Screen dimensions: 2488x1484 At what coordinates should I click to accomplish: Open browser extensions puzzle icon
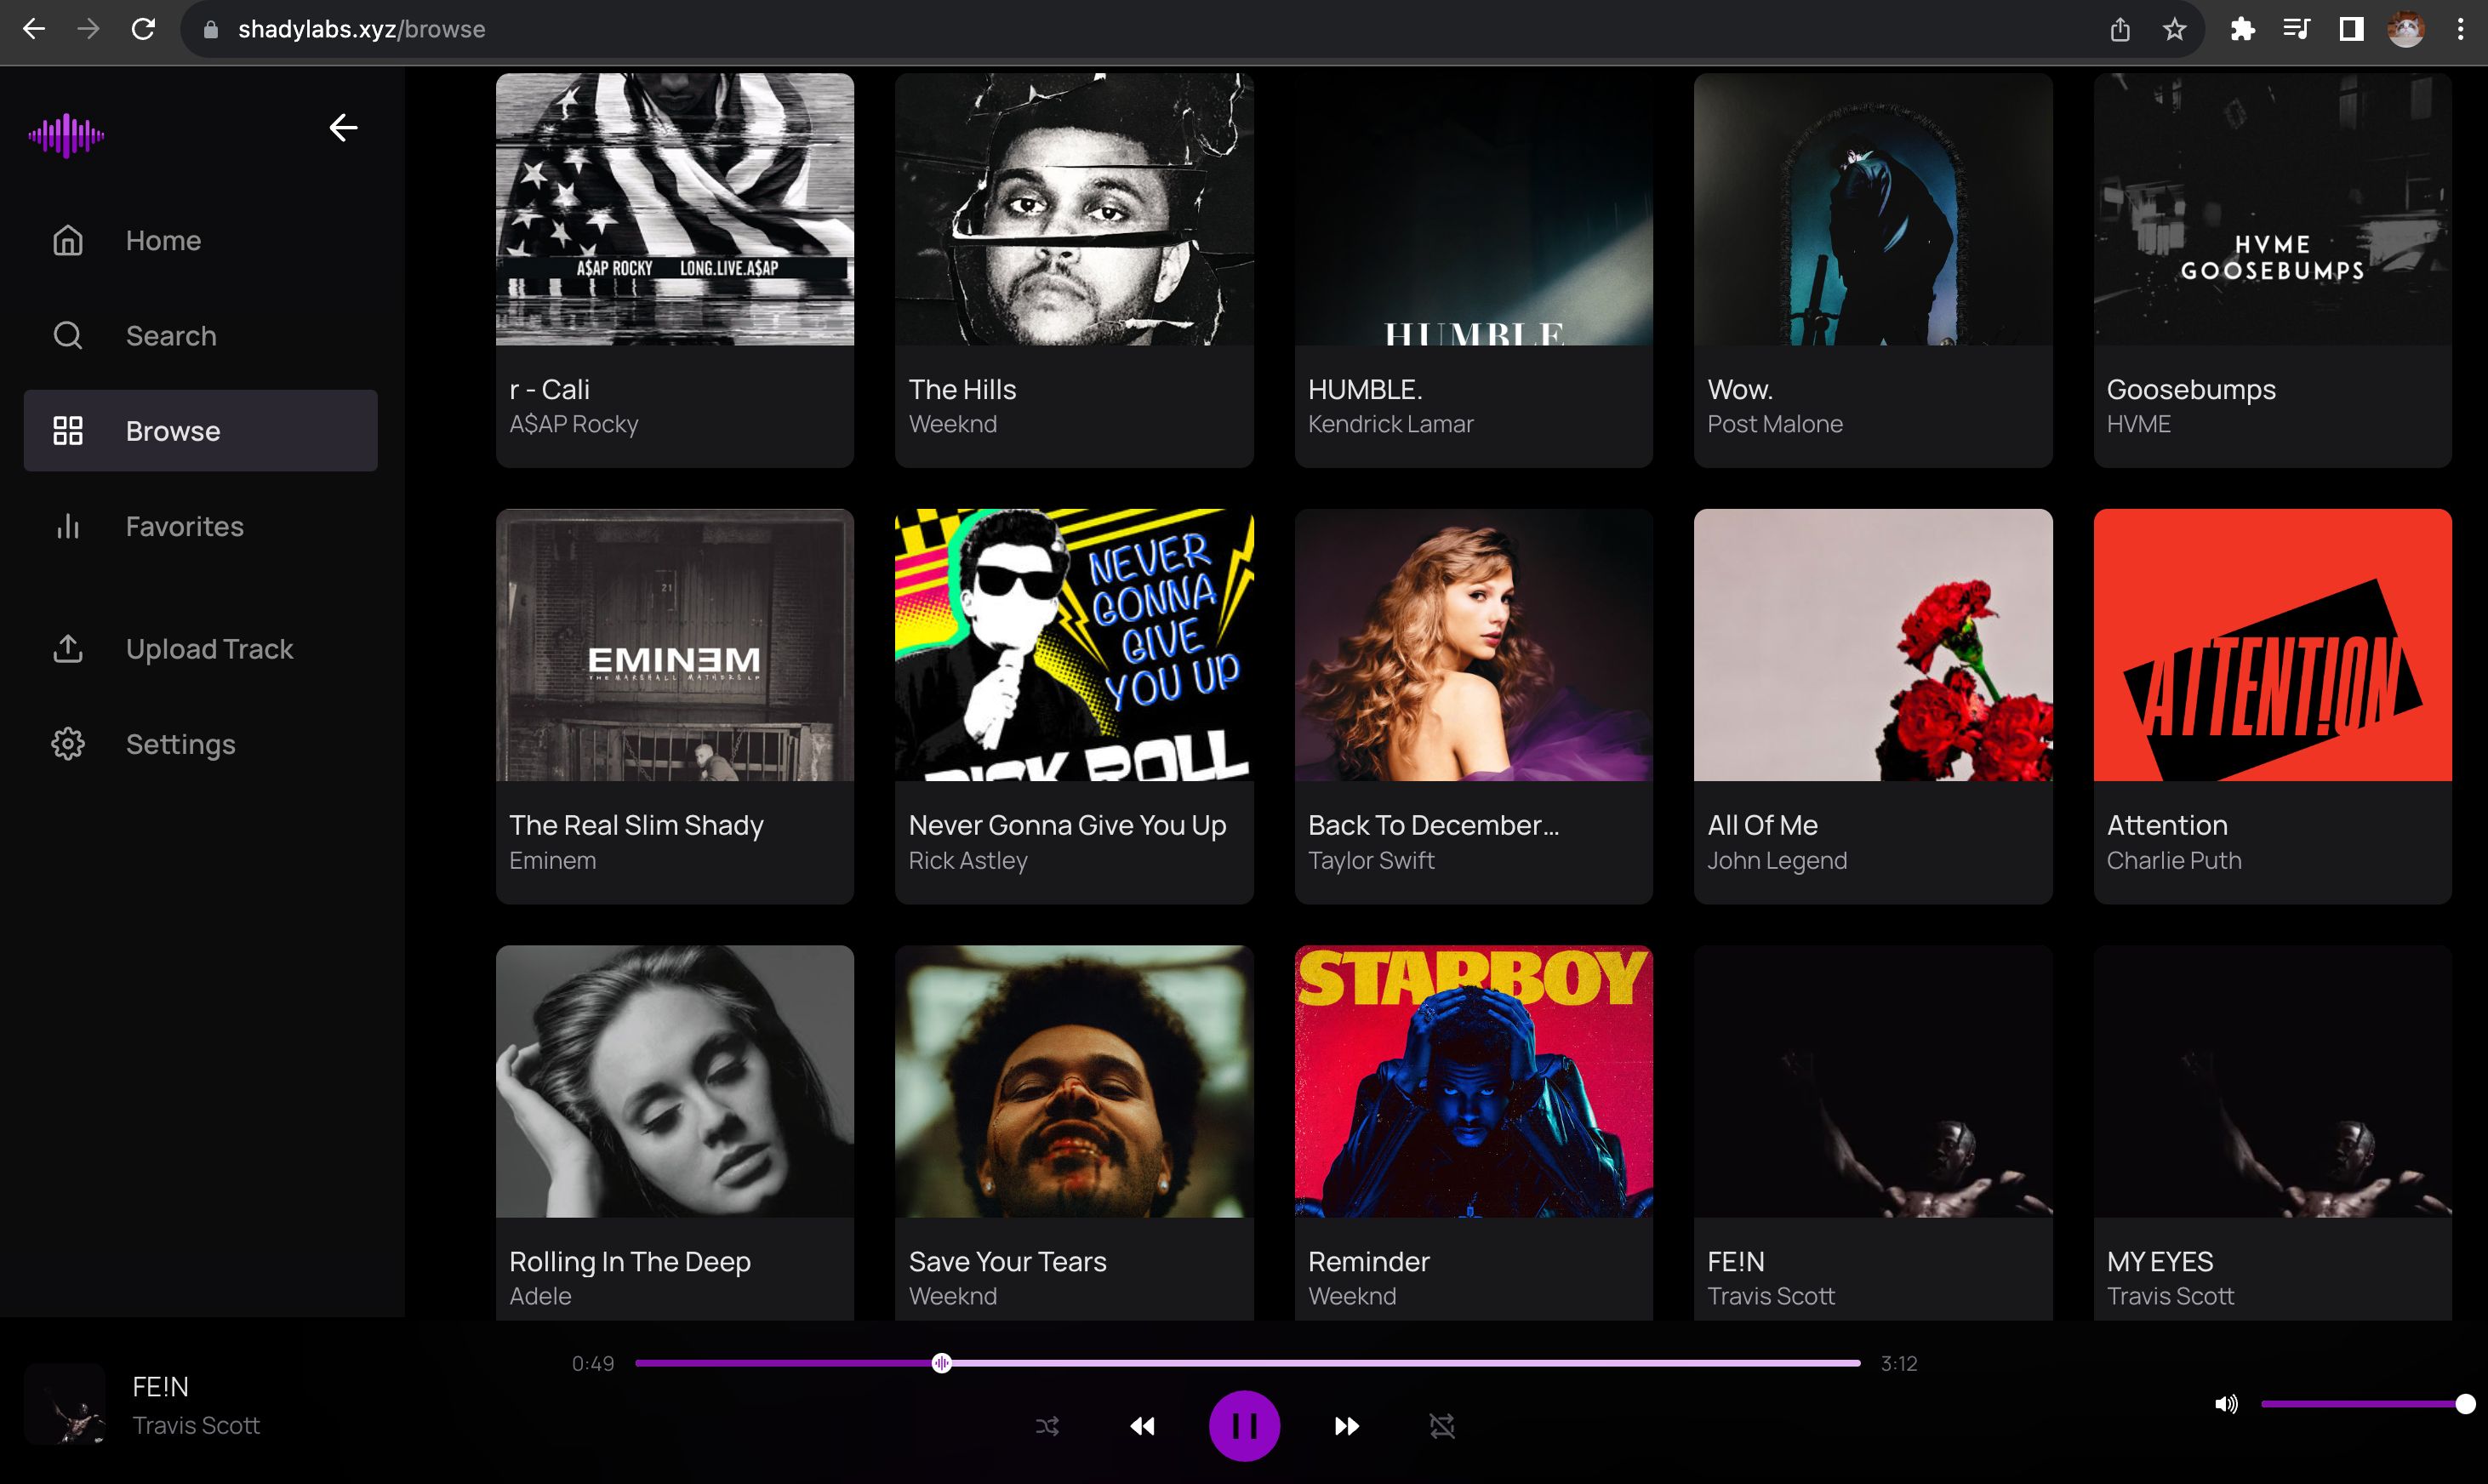(2242, 29)
